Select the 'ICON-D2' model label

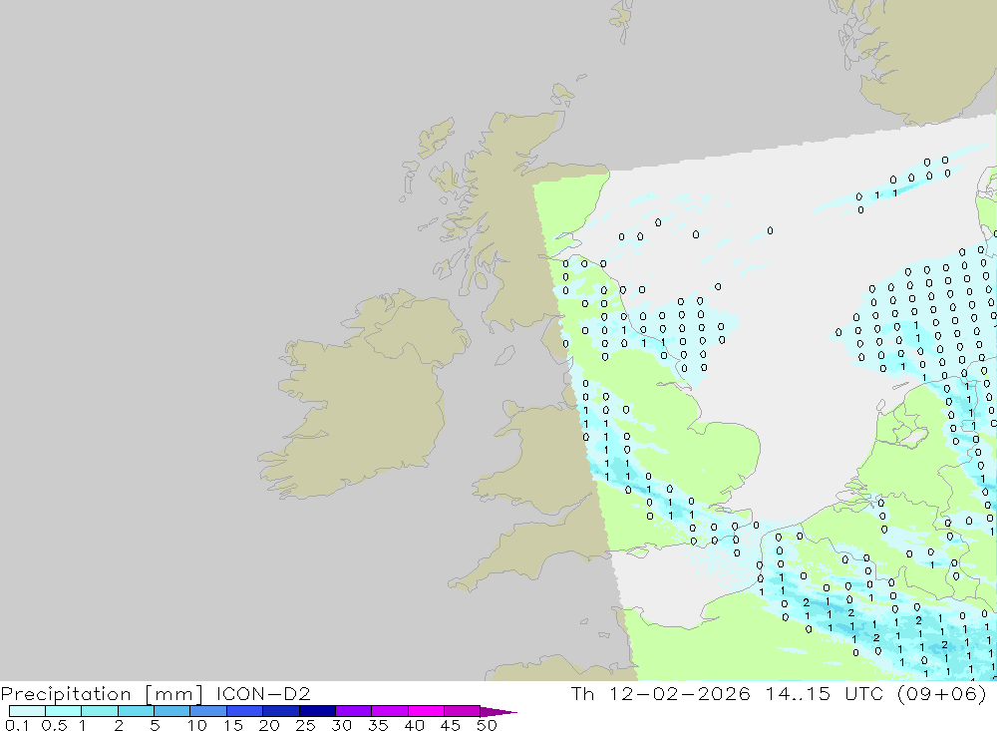(x=263, y=693)
